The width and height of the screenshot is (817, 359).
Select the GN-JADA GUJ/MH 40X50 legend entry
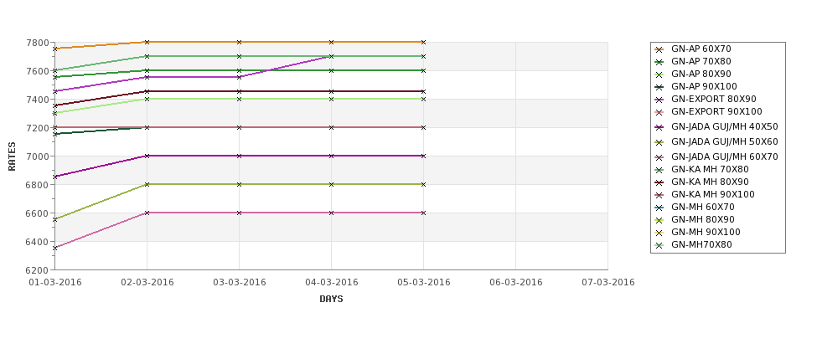716,127
